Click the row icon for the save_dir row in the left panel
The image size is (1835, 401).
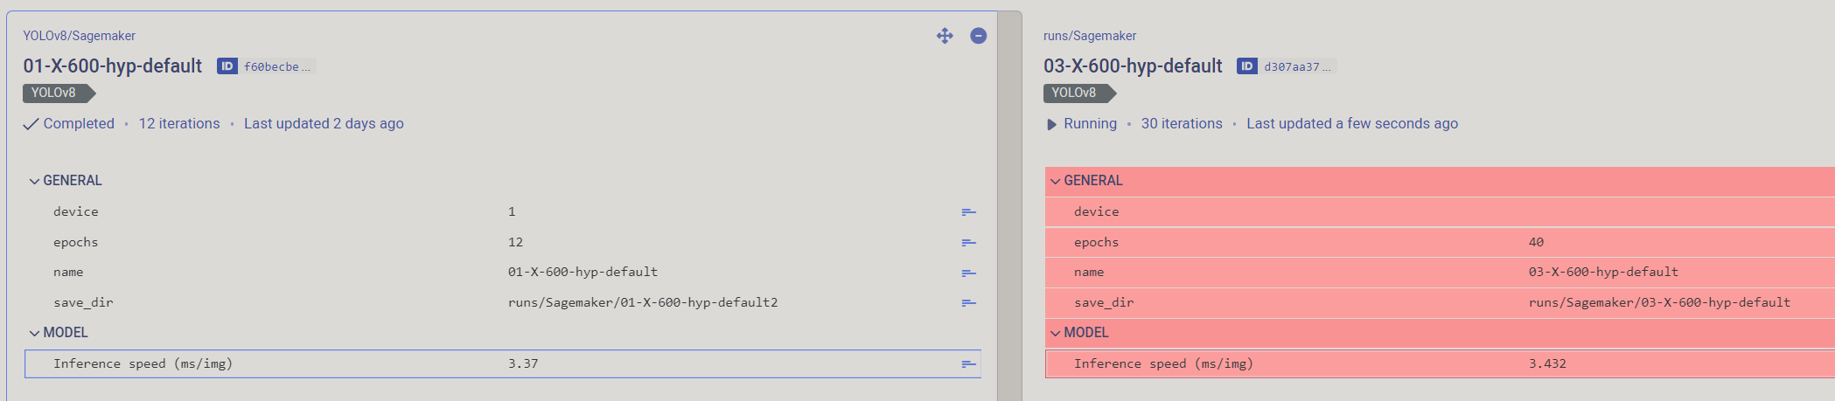(968, 303)
